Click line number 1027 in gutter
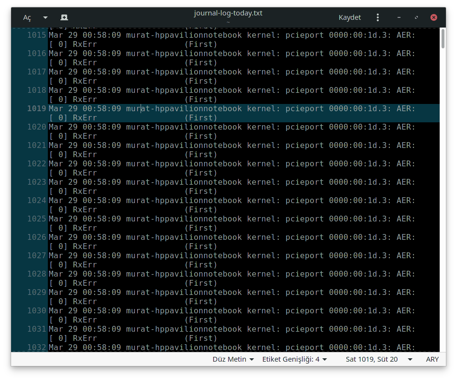Viewport: 457px width, 381px height. (x=37, y=256)
